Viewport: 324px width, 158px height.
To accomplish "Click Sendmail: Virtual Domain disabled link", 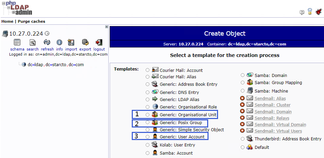I will (280, 124).
